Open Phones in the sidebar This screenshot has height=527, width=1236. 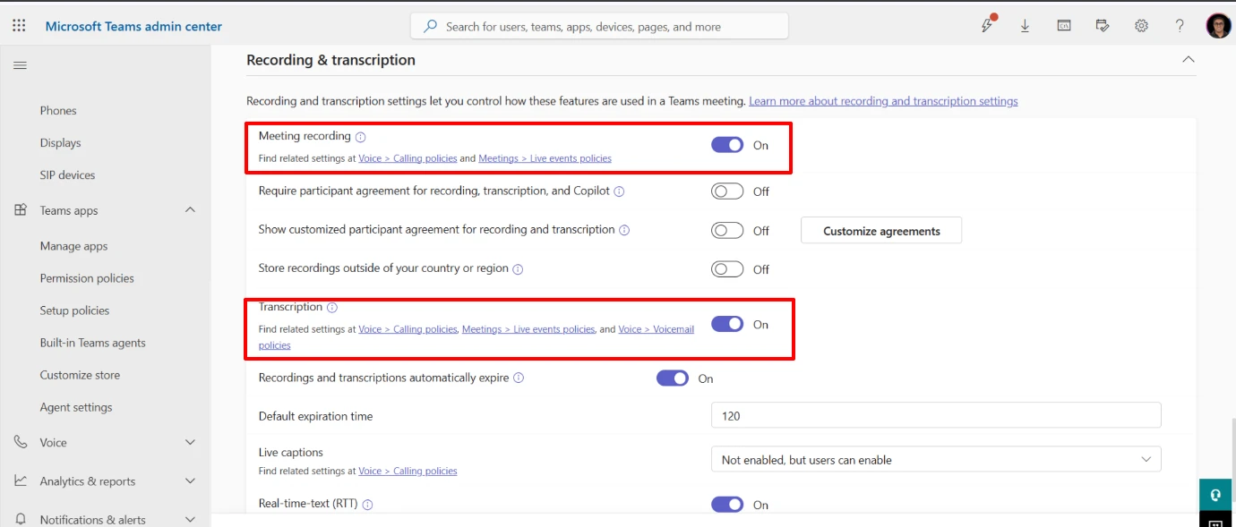click(x=58, y=111)
